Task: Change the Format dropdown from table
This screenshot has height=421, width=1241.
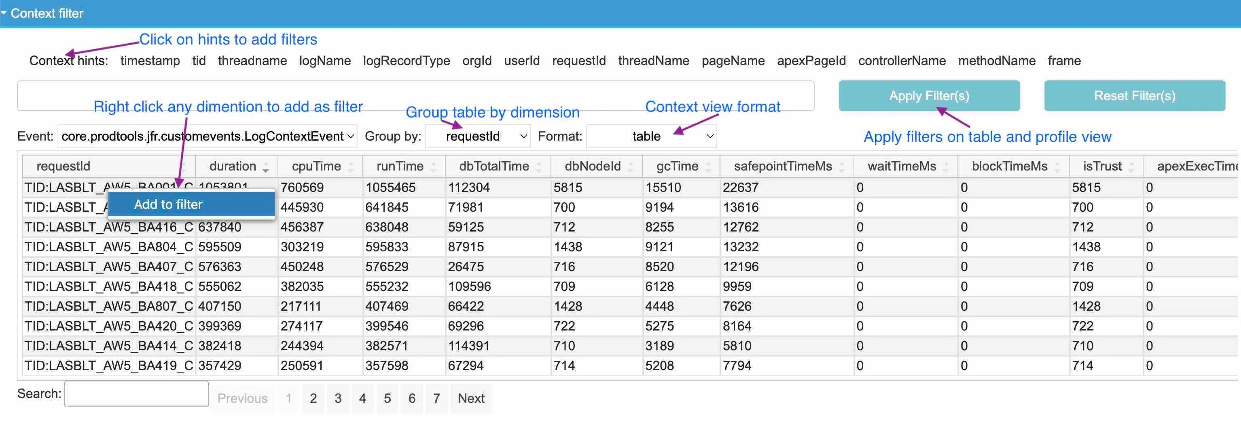Action: pyautogui.click(x=651, y=136)
